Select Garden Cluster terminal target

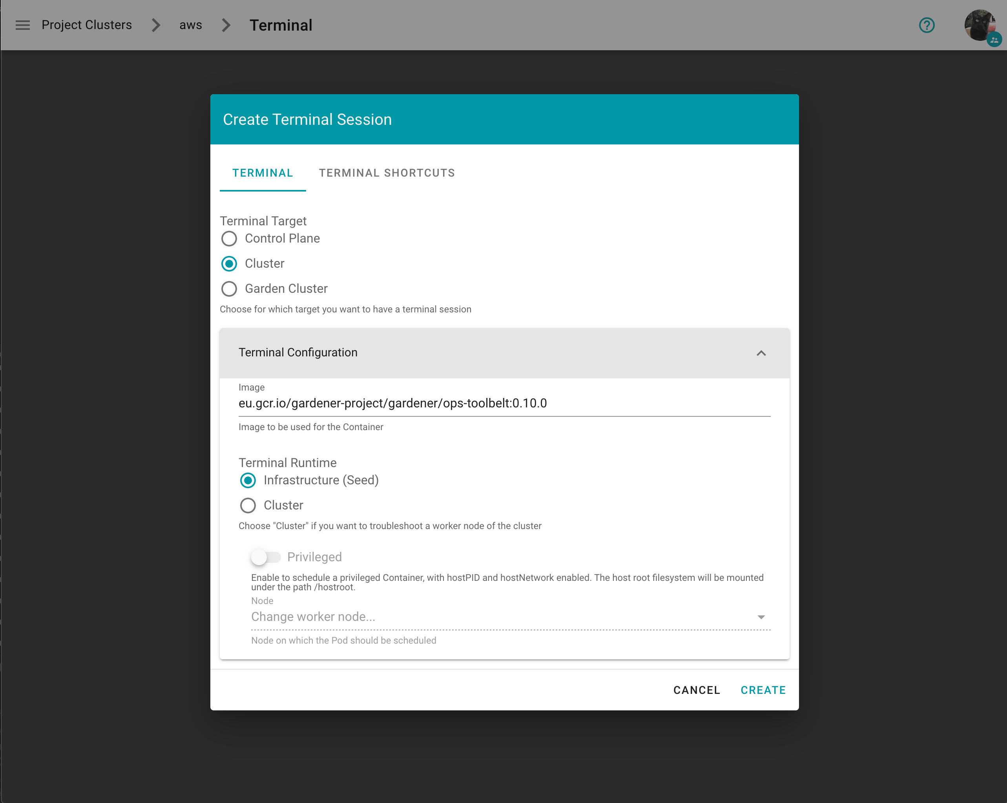(x=229, y=289)
